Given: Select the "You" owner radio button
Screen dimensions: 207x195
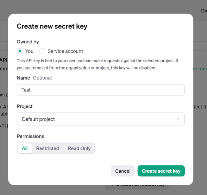Looking at the screenshot, I should point(20,51).
